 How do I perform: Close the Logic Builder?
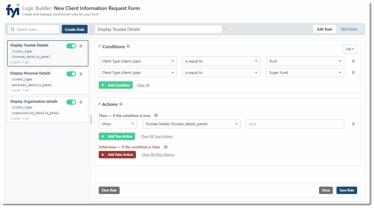coord(326,190)
